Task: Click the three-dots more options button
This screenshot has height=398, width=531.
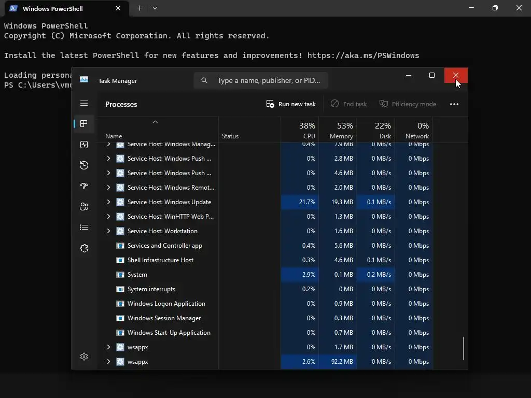Action: coord(454,104)
